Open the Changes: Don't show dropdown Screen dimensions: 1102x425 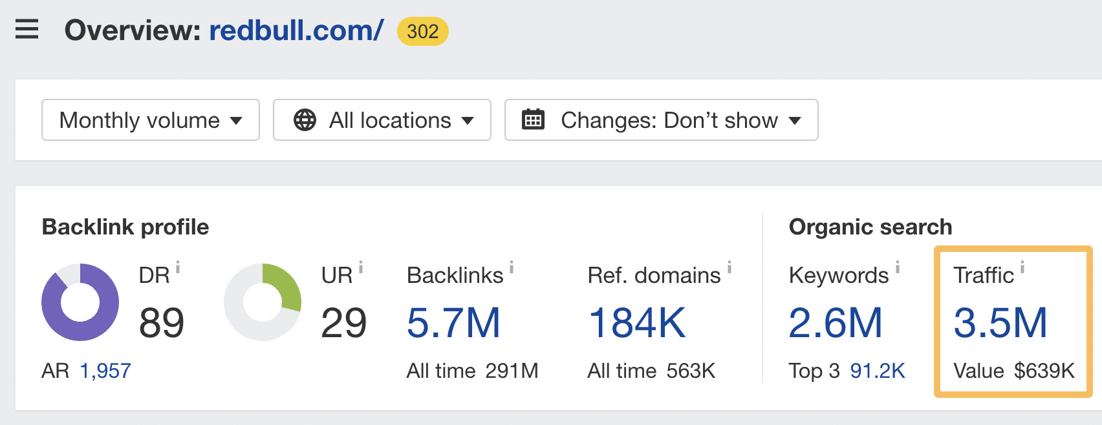[x=661, y=120]
